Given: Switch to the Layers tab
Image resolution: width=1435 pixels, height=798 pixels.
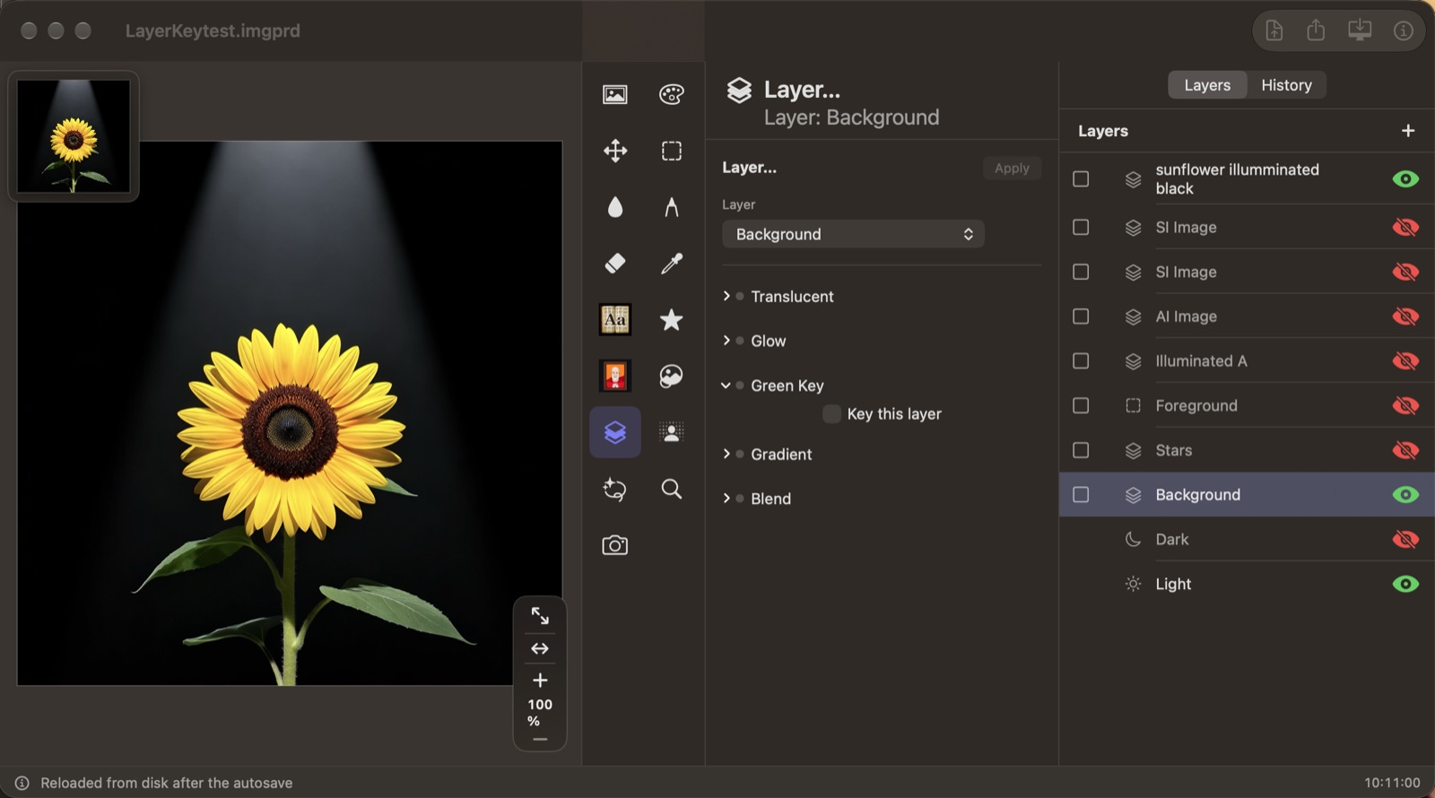Looking at the screenshot, I should (1207, 85).
